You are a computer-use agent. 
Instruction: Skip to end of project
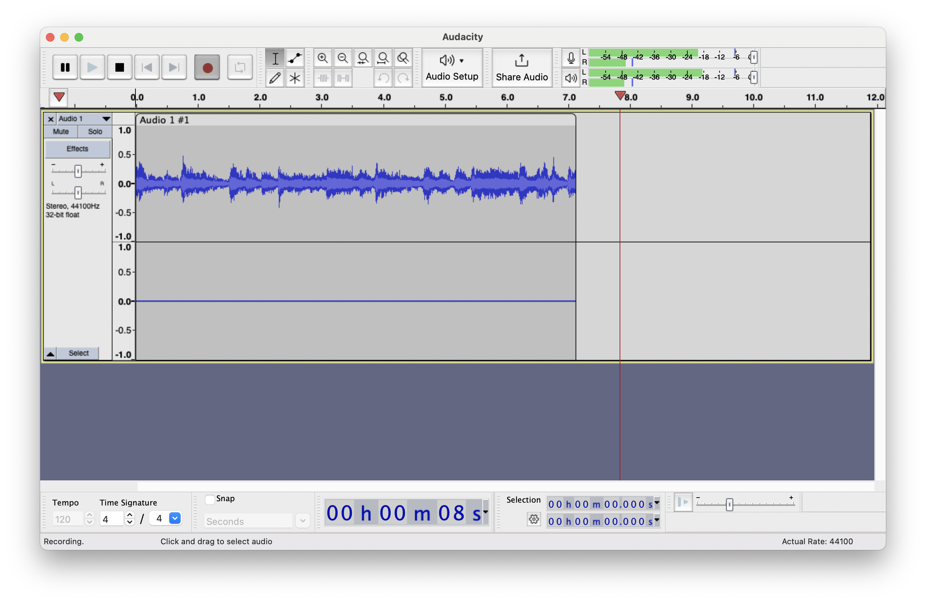click(174, 67)
